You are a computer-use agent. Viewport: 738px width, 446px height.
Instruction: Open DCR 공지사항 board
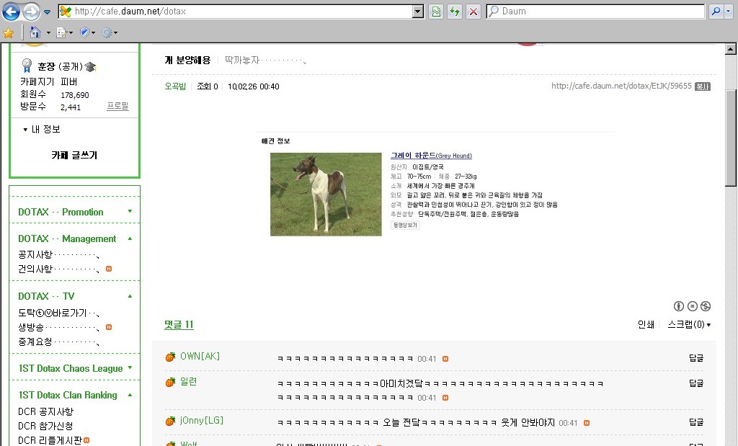coord(45,411)
